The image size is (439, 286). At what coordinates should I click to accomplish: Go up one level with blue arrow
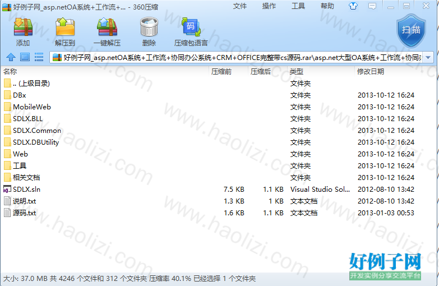[x=11, y=57]
